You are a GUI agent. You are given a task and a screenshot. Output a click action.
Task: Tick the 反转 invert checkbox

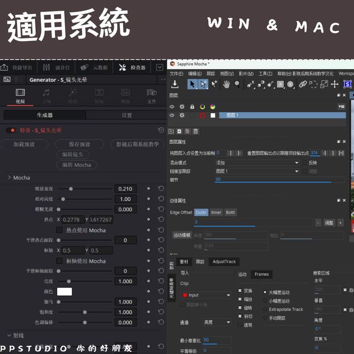coord(305,163)
